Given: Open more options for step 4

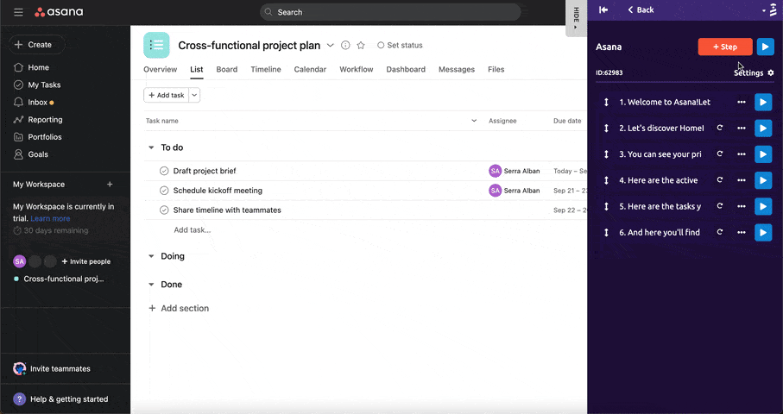Looking at the screenshot, I should [742, 180].
